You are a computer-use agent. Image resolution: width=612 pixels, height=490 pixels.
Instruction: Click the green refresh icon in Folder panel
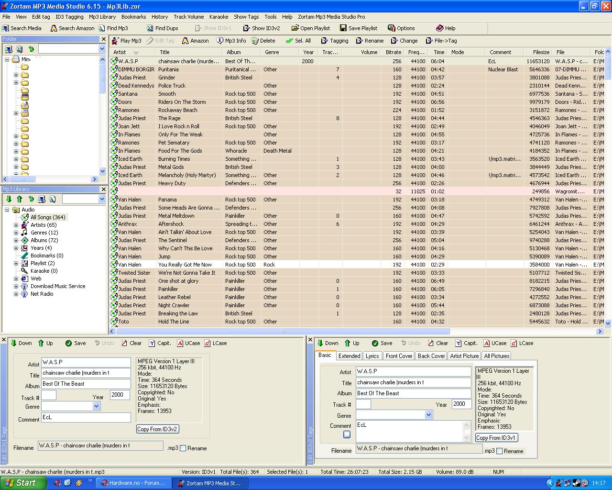tap(31, 49)
